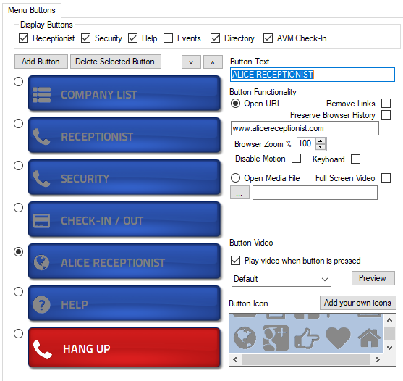Click the Add Button button
This screenshot has height=381, width=403.
tap(41, 62)
